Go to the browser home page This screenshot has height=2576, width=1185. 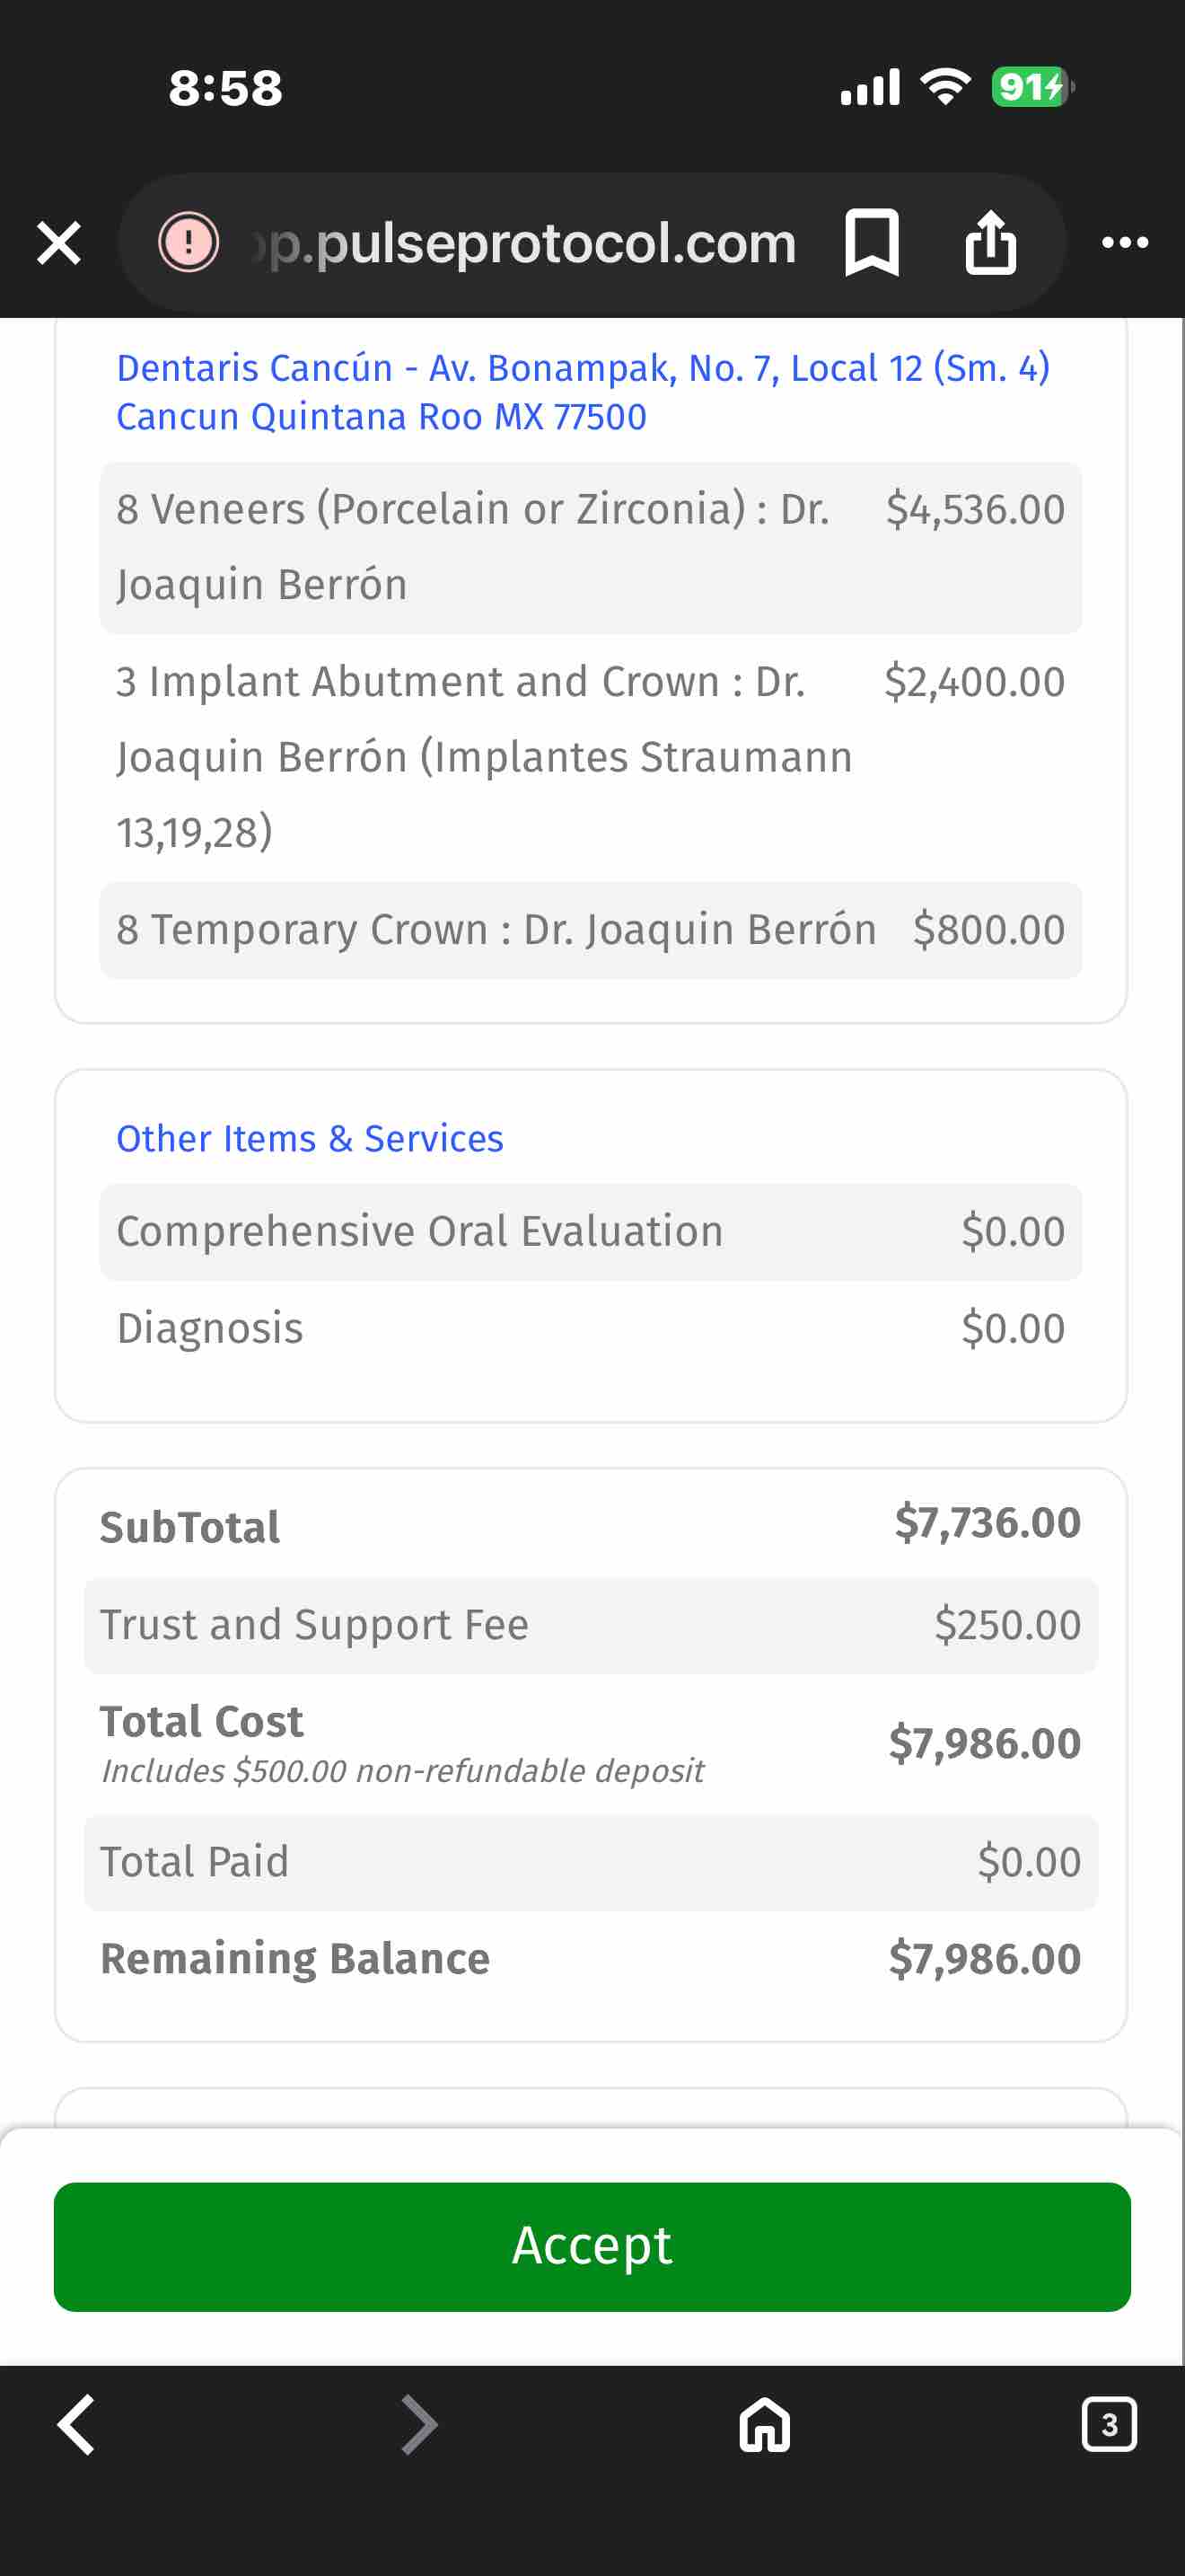pos(764,2424)
